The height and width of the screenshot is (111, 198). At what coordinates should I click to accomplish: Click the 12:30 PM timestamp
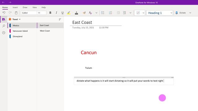click(104, 27)
